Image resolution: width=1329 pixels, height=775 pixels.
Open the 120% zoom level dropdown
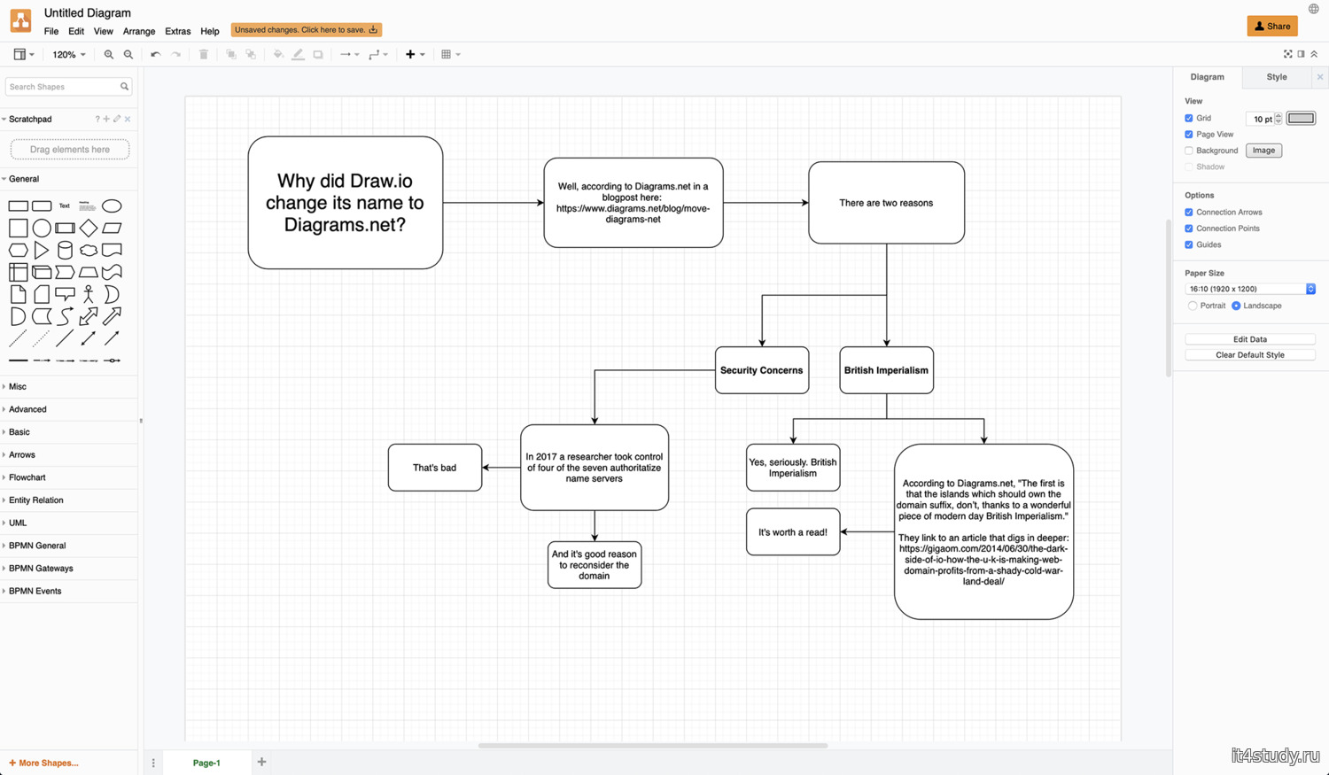(x=68, y=55)
